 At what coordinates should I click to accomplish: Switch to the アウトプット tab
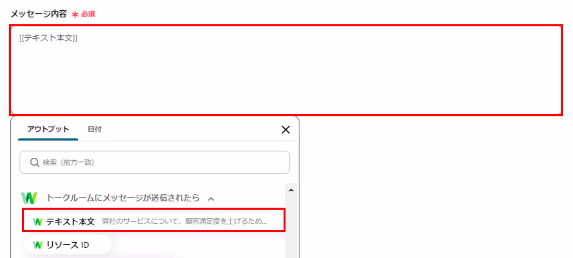click(x=48, y=129)
